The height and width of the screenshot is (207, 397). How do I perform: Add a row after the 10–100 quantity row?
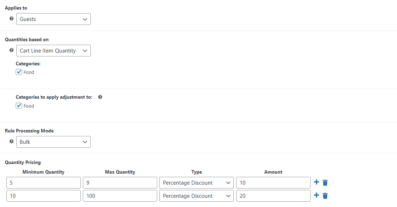[x=316, y=195]
